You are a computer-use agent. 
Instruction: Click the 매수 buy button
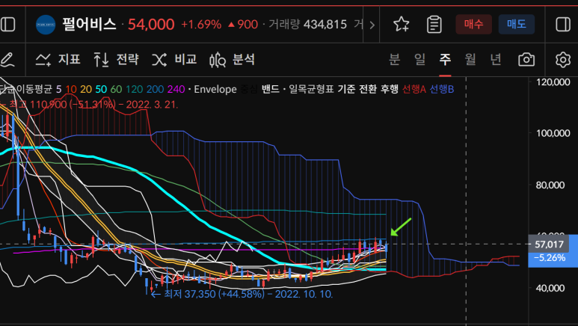[x=473, y=25]
